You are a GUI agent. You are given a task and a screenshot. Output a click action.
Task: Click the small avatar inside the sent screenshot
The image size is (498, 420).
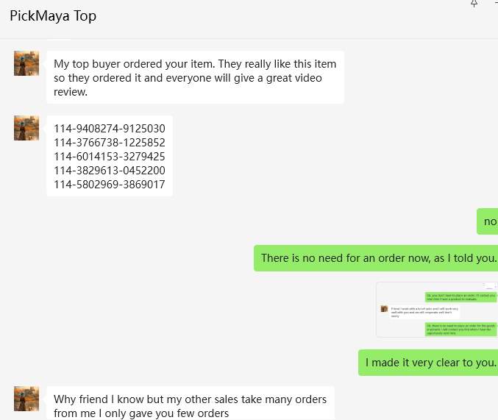384,309
